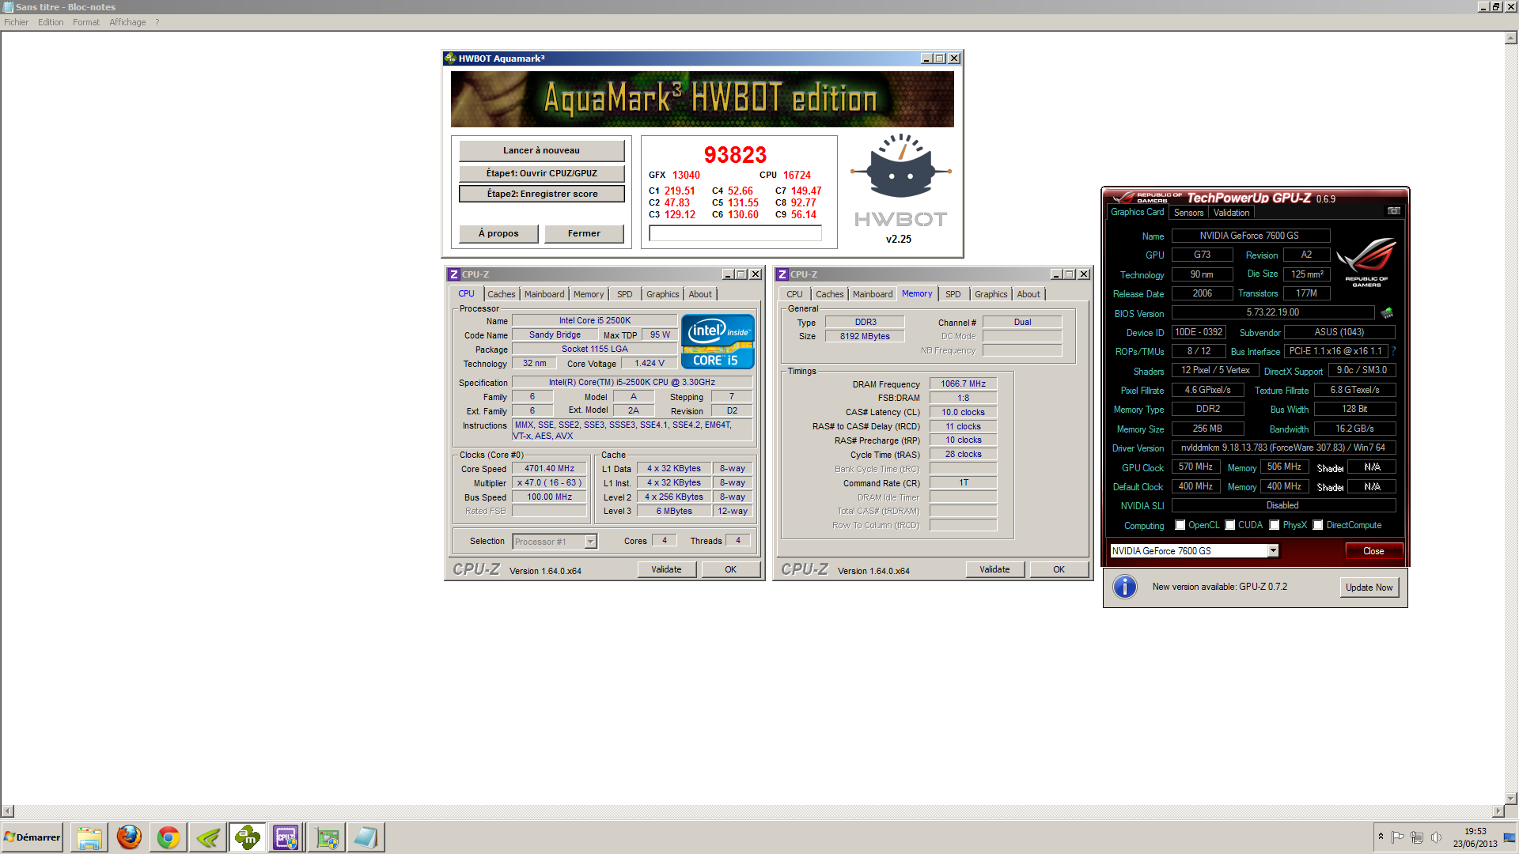Open the Démarrer start menu
The width and height of the screenshot is (1519, 854).
[x=32, y=837]
